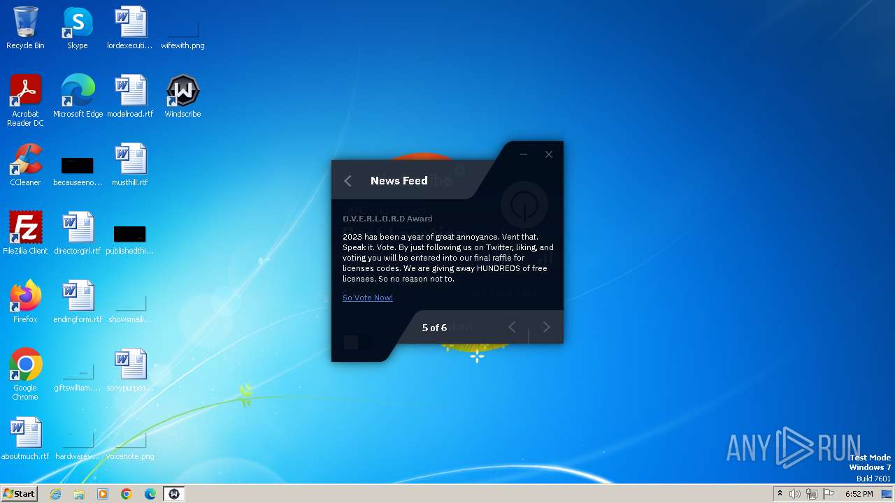Select the News Feed heading
Image resolution: width=895 pixels, height=503 pixels.
399,181
